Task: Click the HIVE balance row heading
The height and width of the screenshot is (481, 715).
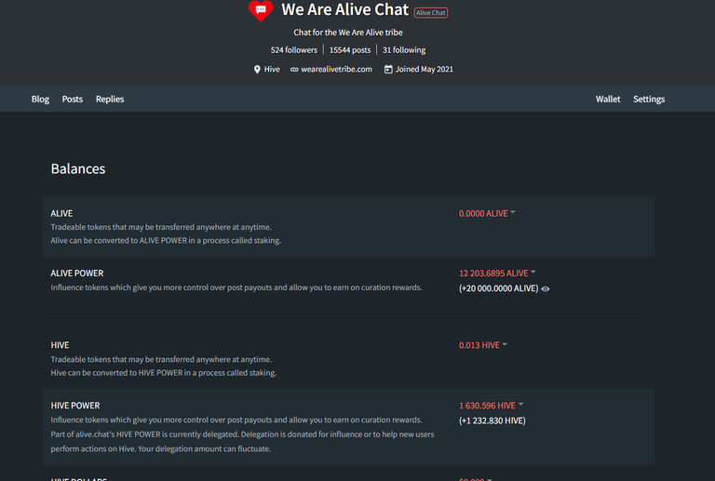Action: point(60,345)
